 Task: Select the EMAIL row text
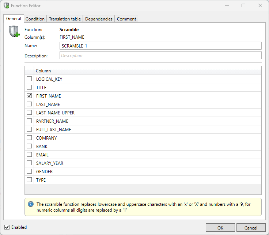pos(42,155)
